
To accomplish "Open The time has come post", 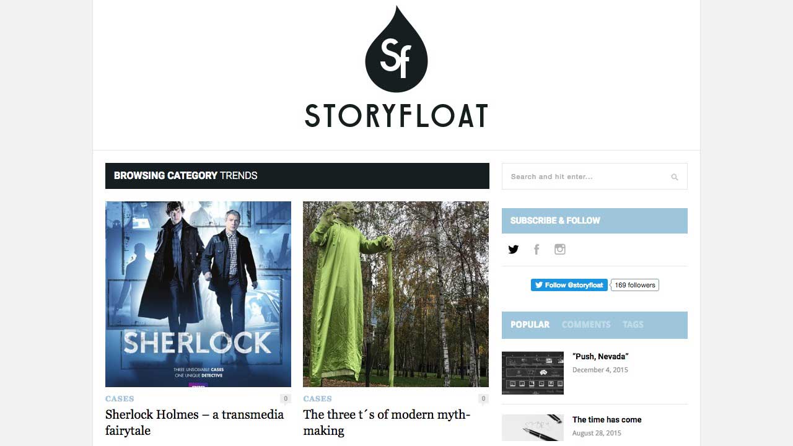I will (607, 420).
